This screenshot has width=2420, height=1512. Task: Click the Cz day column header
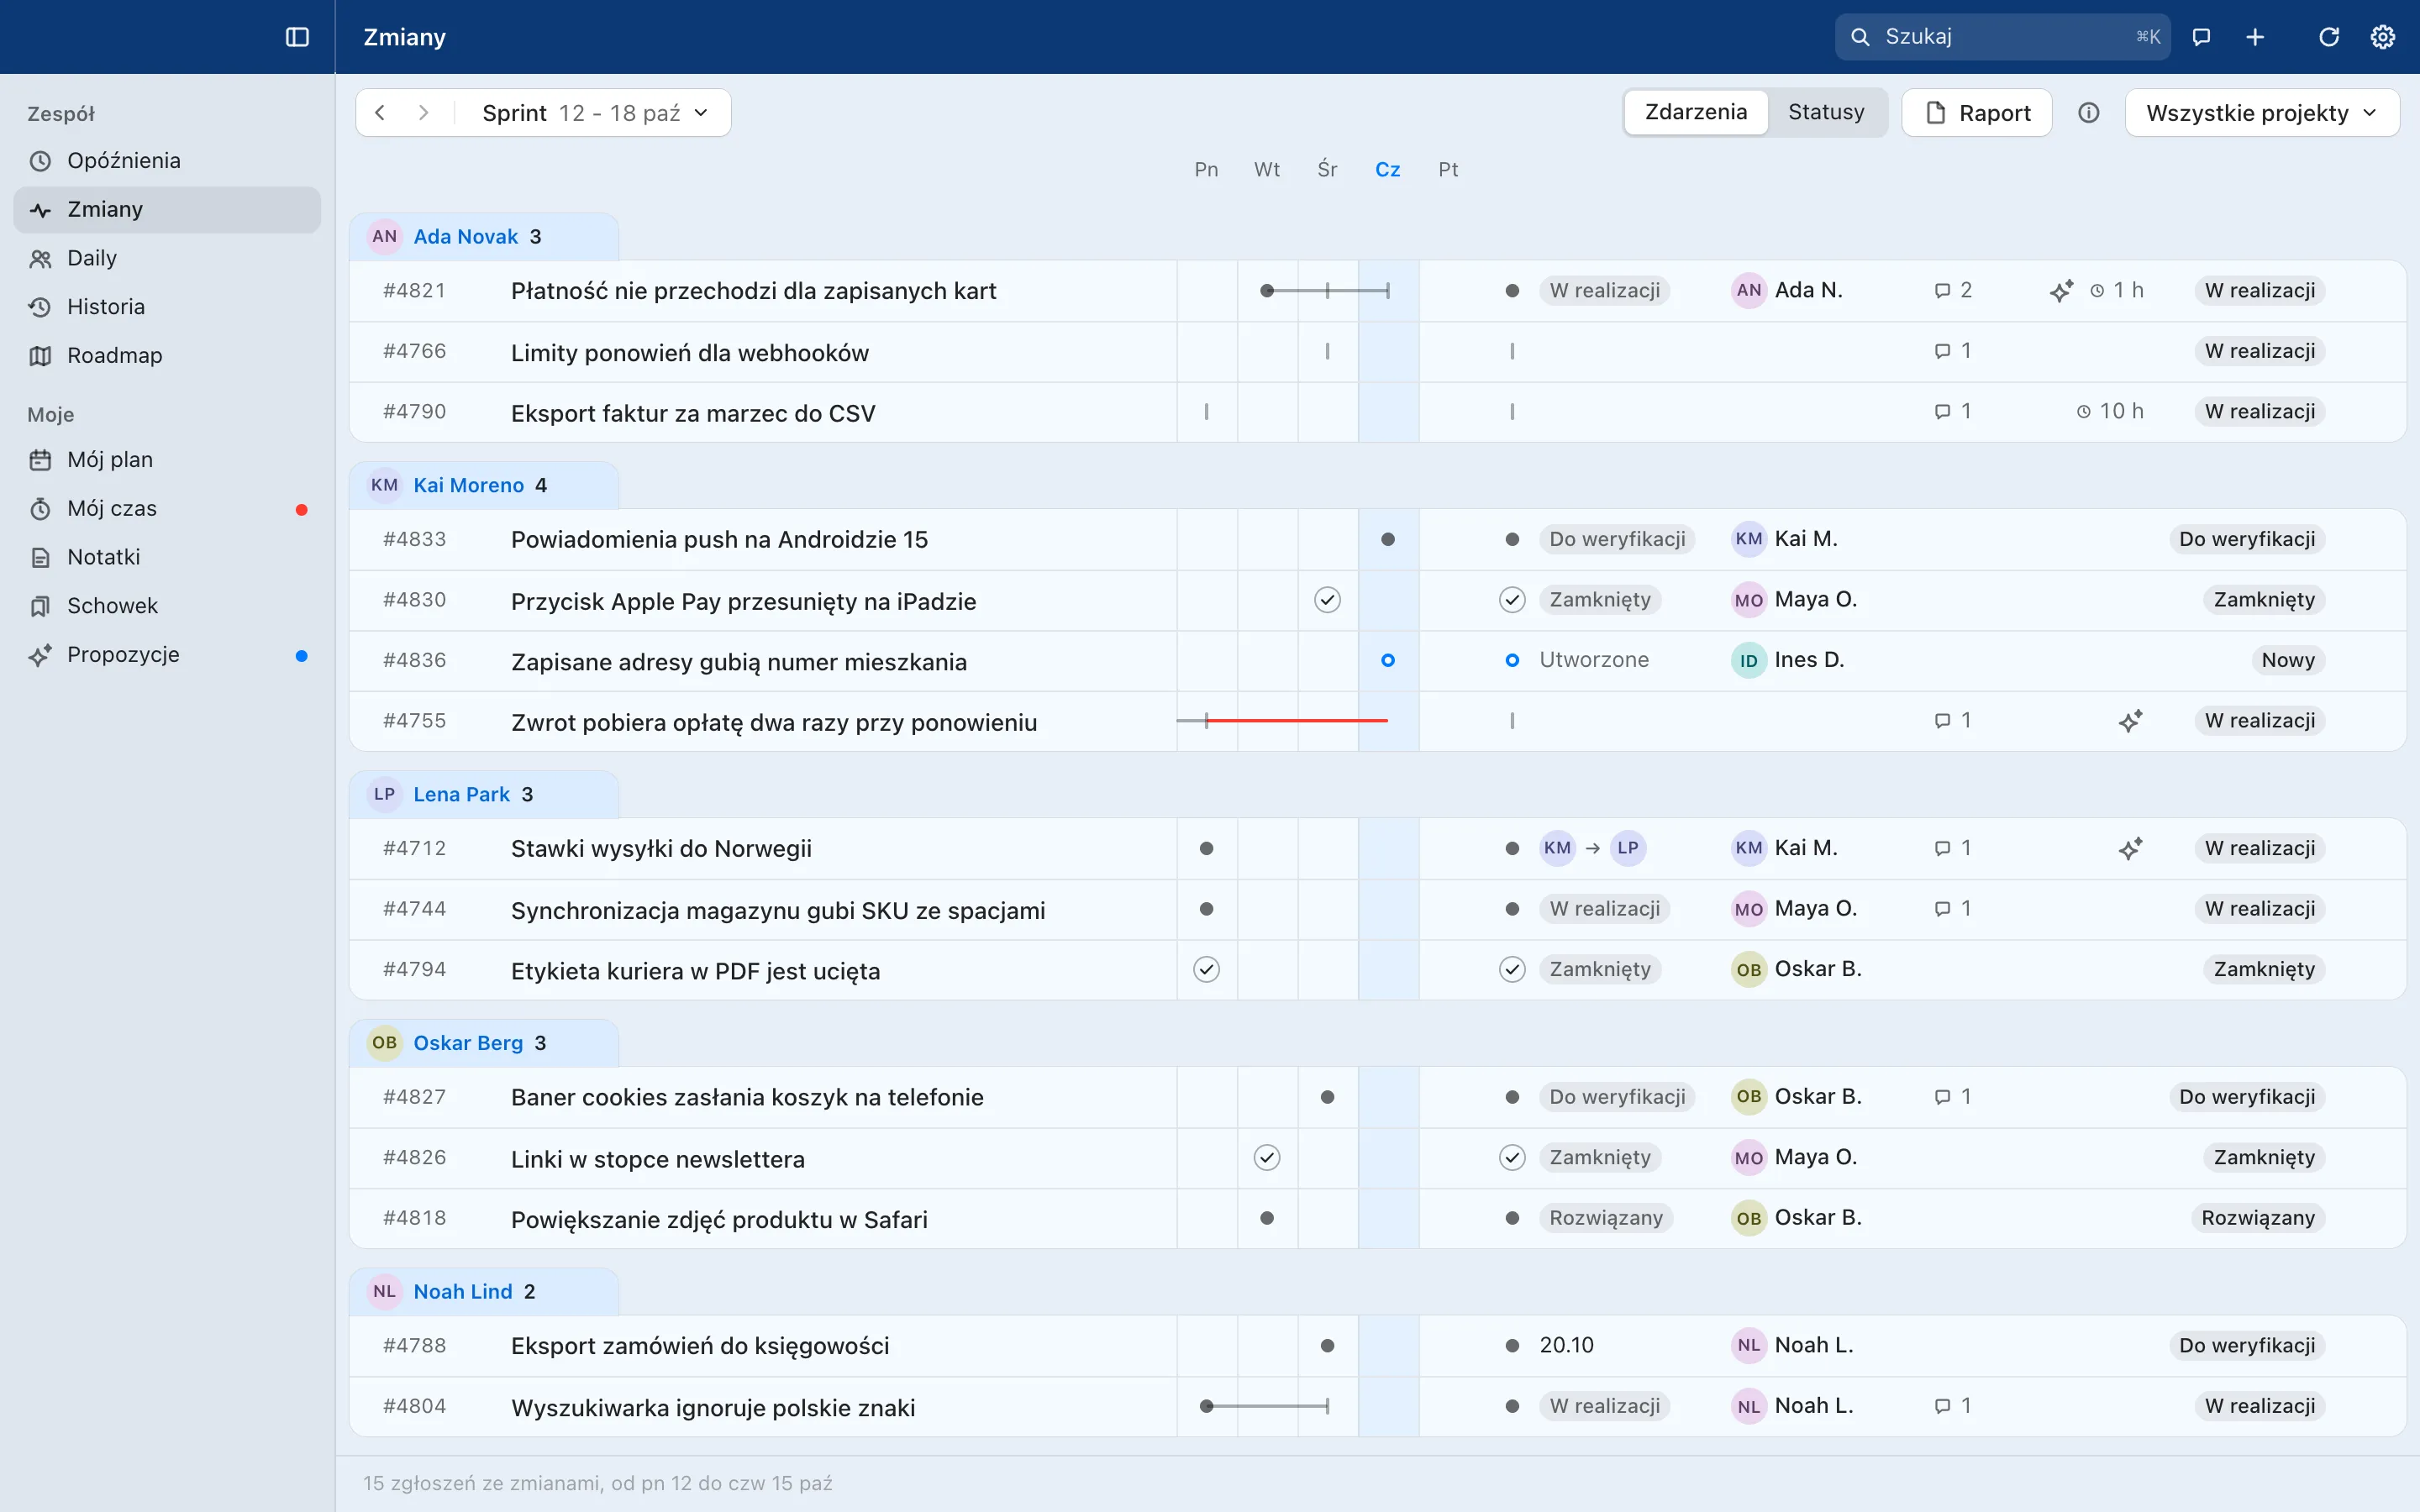point(1388,170)
